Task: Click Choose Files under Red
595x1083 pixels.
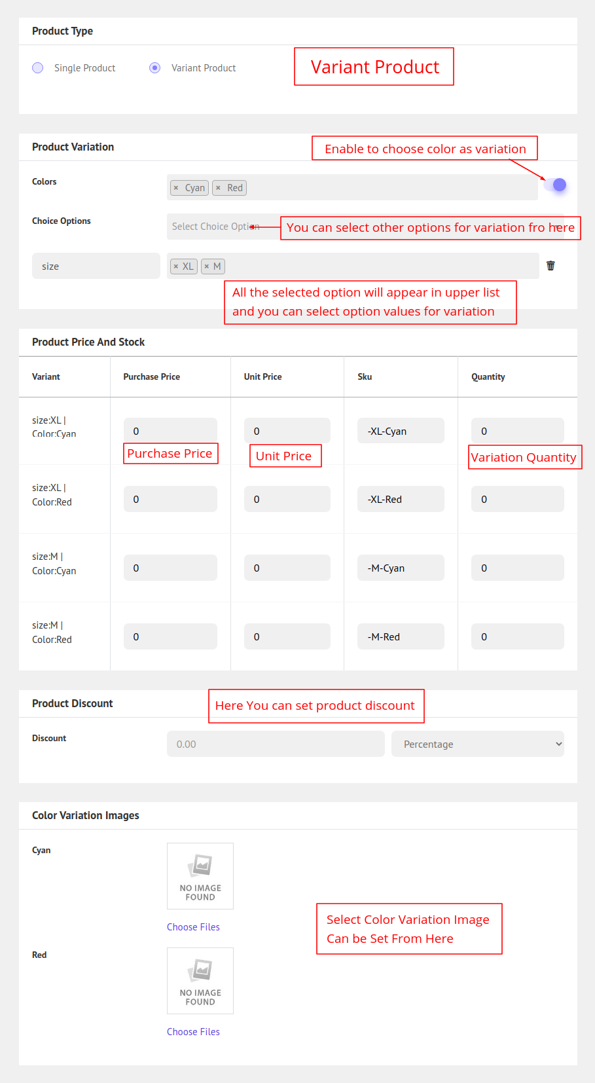Action: click(193, 1032)
